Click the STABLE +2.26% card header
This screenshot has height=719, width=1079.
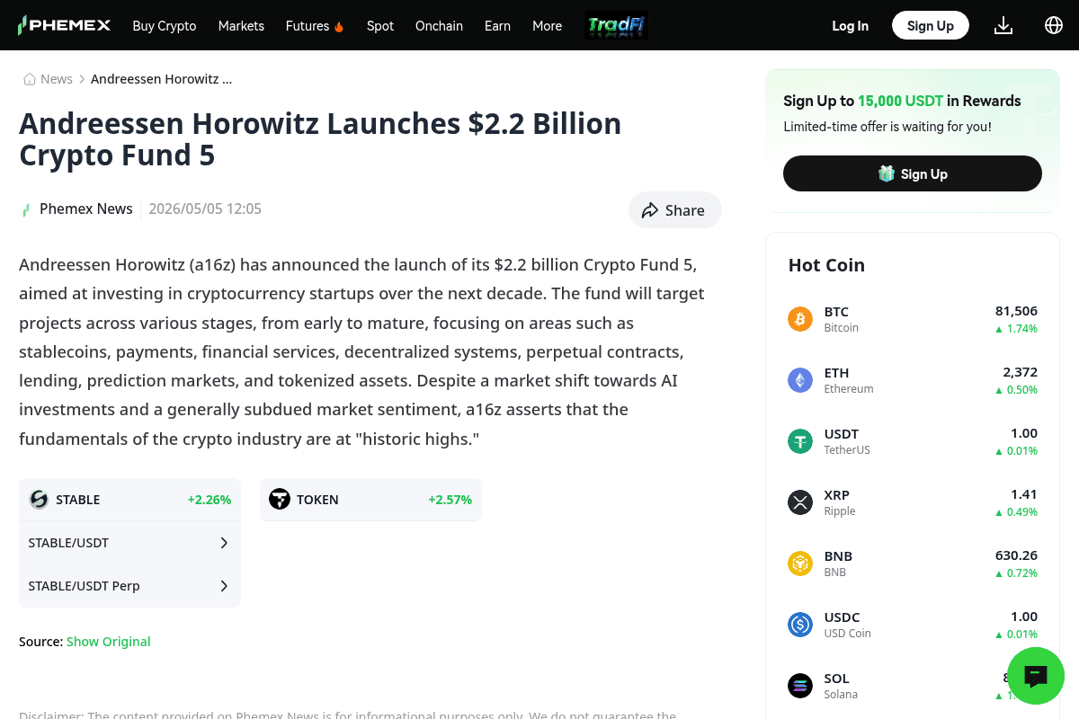(x=129, y=500)
